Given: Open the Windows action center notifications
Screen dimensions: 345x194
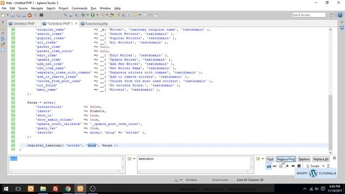Looking at the screenshot, I should pyautogui.click(x=323, y=189).
